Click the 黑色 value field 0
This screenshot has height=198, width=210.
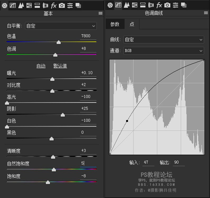pos(88,133)
